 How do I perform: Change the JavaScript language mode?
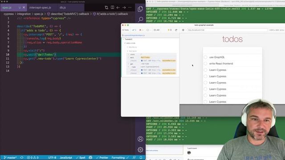66,158
